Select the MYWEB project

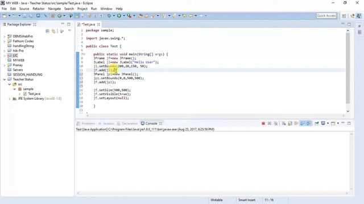click(18, 60)
